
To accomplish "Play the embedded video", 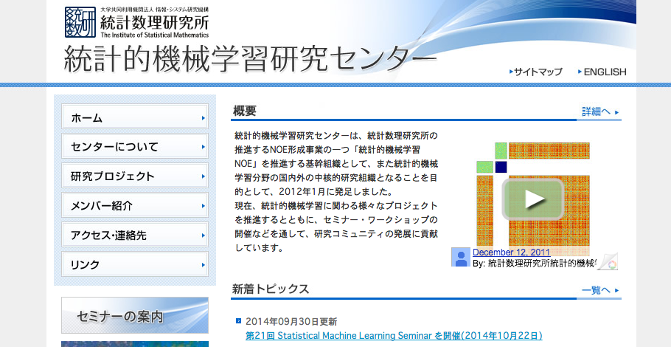I will (533, 199).
